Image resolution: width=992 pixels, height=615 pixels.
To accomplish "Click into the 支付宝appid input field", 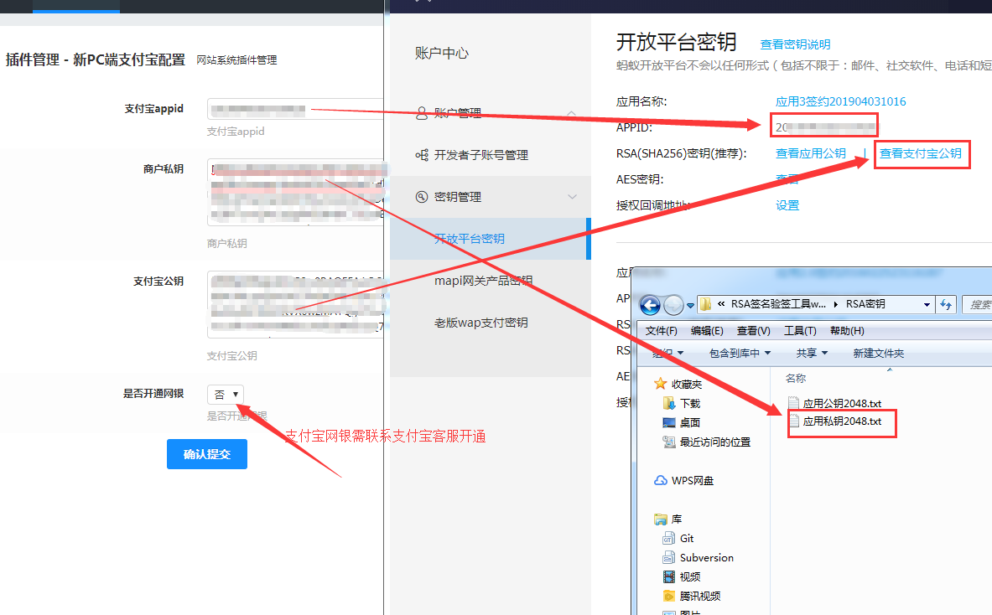I will (295, 109).
